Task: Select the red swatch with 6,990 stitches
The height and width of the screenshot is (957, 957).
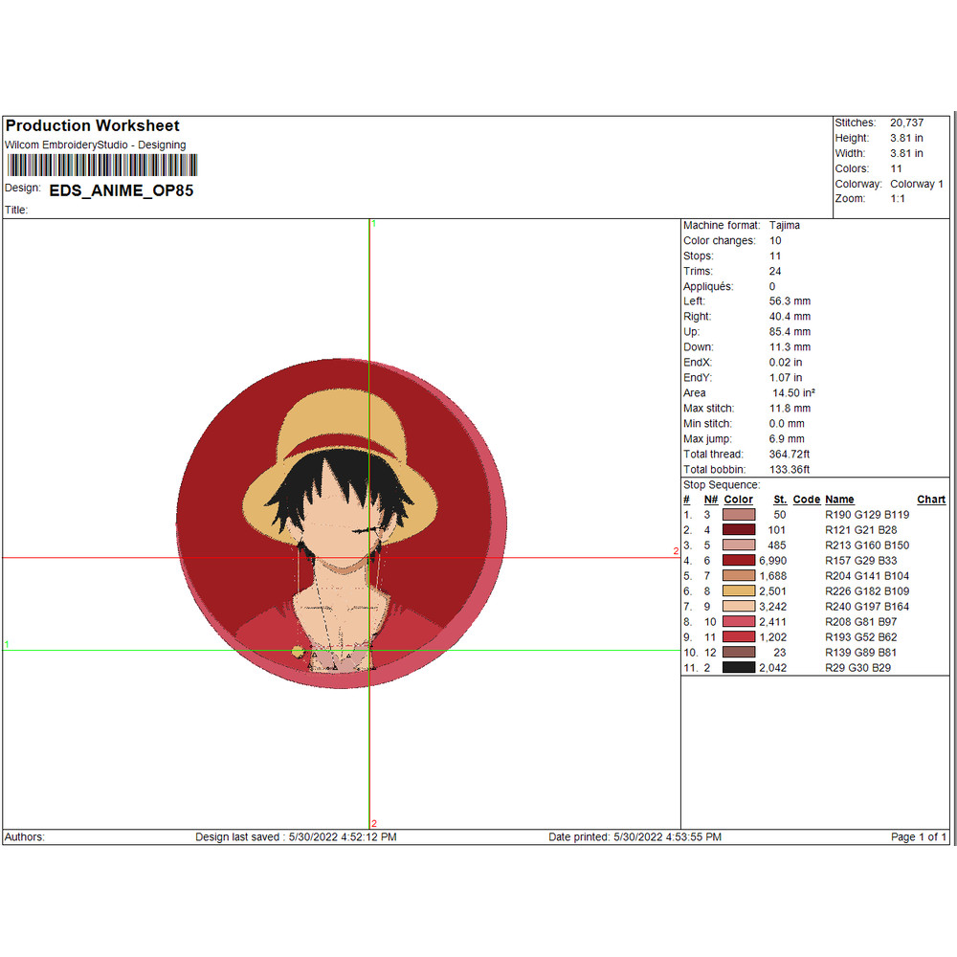Action: tap(738, 561)
